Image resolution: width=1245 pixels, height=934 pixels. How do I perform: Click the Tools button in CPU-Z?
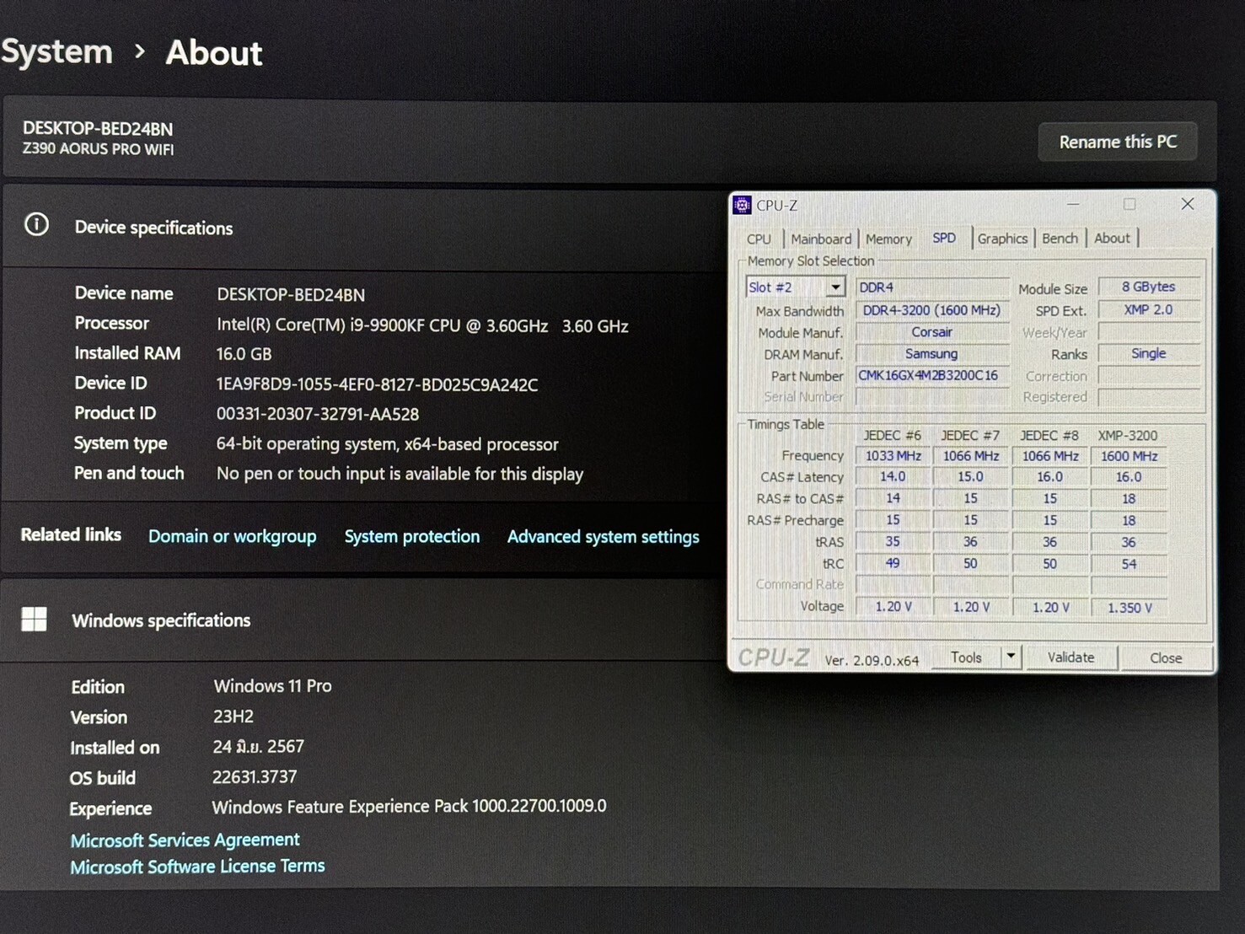click(x=966, y=658)
